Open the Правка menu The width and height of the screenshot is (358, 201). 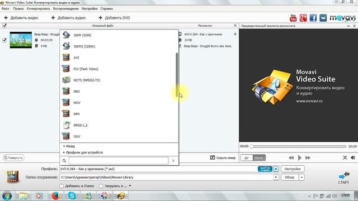click(x=18, y=9)
